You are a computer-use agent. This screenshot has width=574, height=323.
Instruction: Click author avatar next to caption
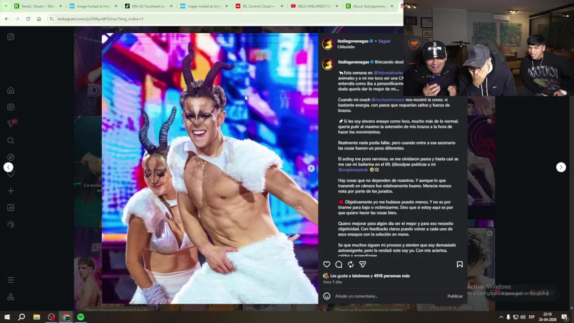click(x=328, y=65)
